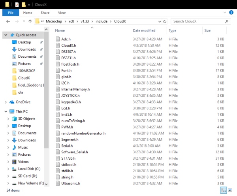
Task: Open the View ribbon tab
Action: click(62, 13)
